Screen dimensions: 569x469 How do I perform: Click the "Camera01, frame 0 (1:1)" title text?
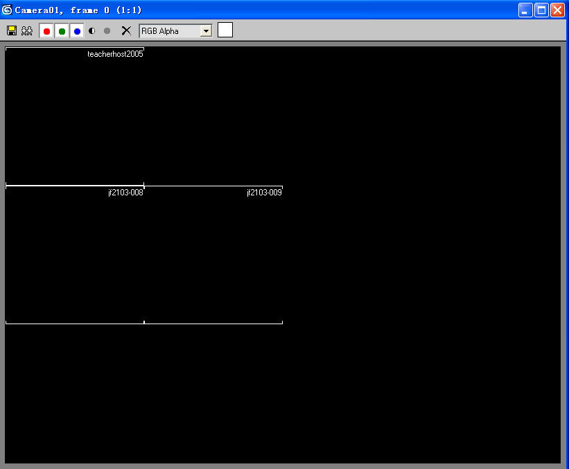coord(78,10)
